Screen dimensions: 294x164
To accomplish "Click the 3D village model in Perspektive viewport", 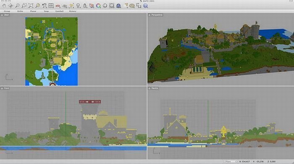I will [x=220, y=53].
